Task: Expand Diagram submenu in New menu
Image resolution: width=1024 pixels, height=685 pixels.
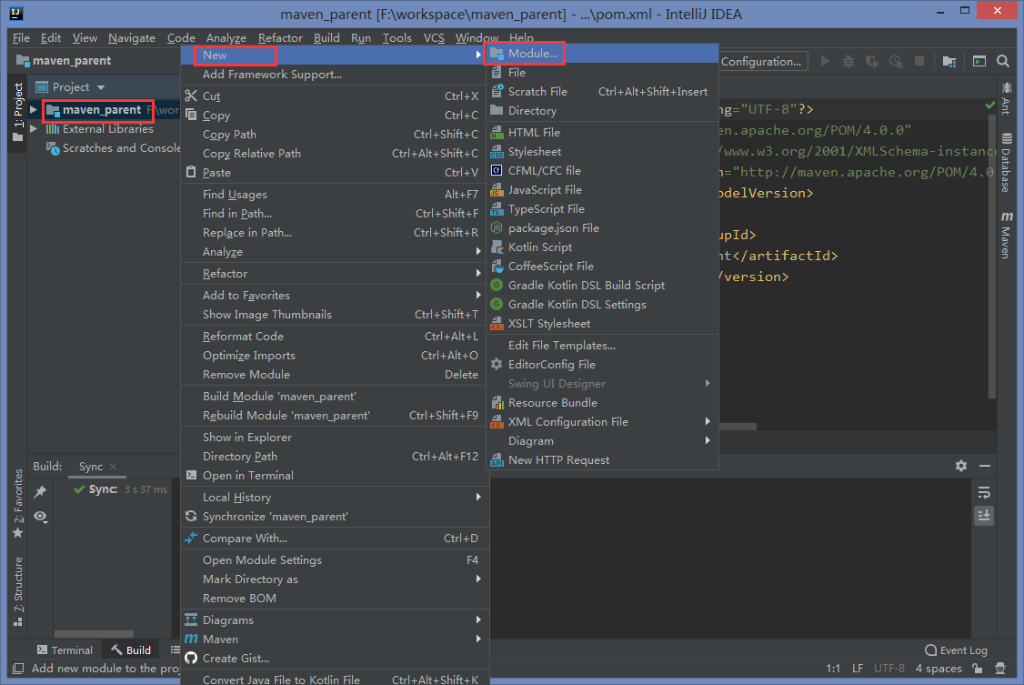Action: 602,441
